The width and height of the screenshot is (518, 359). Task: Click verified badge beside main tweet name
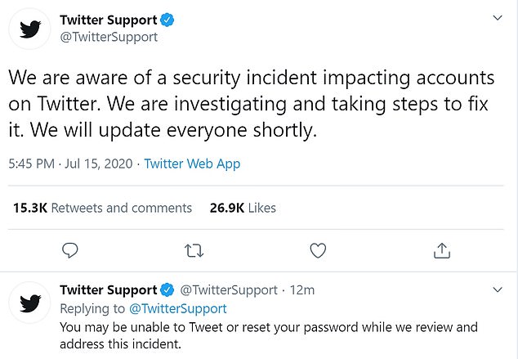click(x=167, y=20)
